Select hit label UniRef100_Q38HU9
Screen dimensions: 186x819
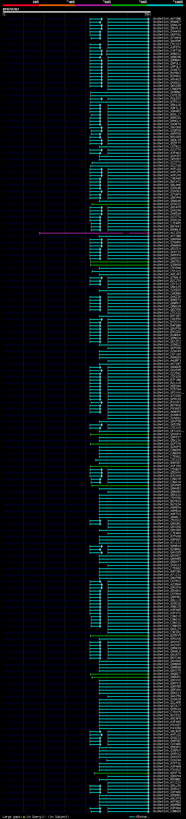click(167, 265)
